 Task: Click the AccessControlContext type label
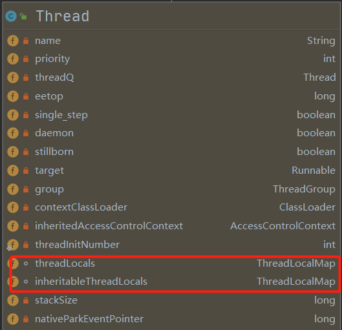(283, 226)
